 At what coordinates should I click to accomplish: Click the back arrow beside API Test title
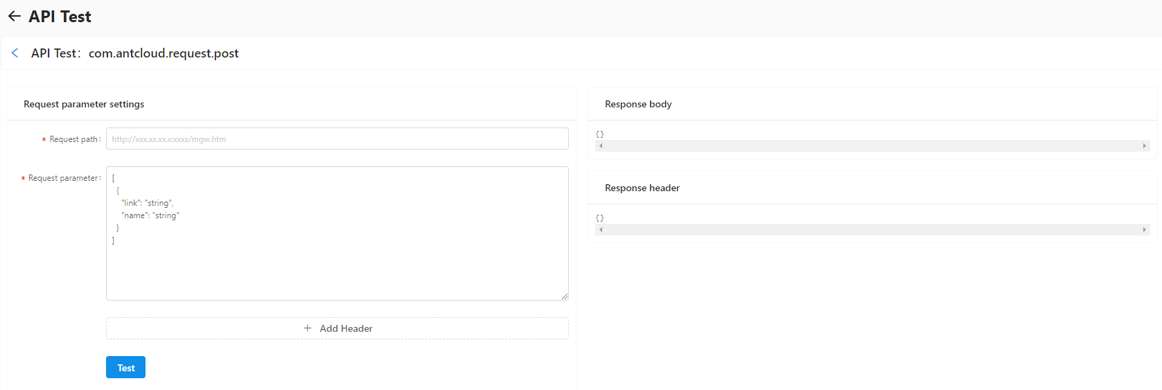click(x=14, y=17)
